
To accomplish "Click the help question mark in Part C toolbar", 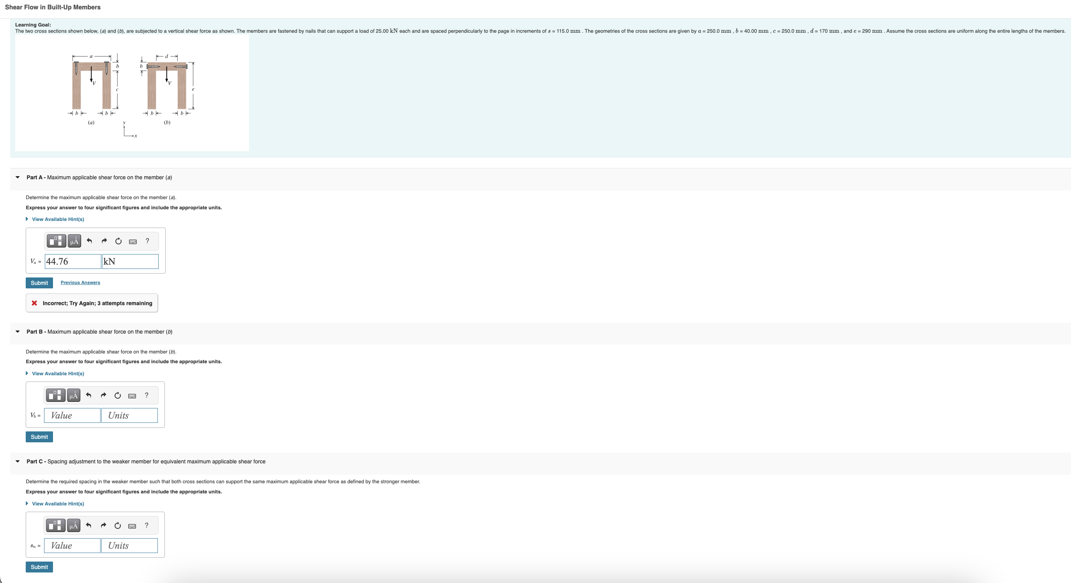I will [147, 525].
